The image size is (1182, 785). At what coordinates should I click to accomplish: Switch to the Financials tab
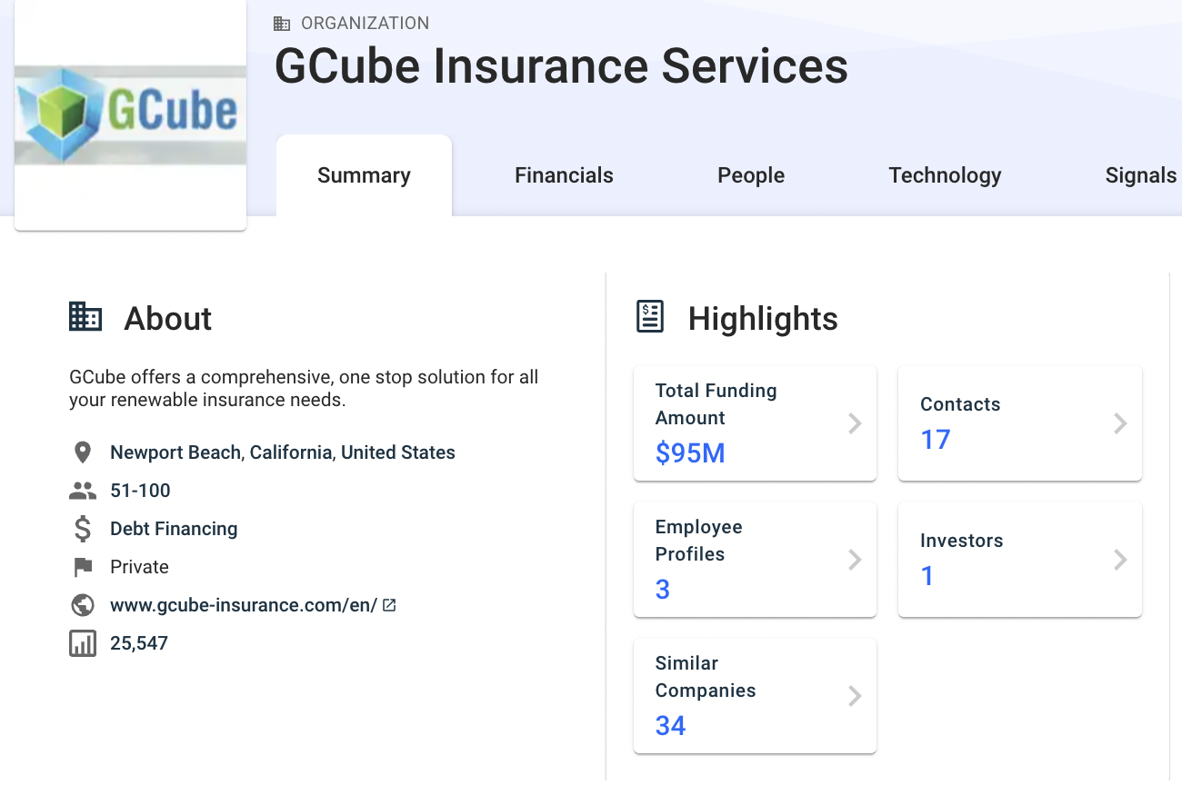[564, 175]
